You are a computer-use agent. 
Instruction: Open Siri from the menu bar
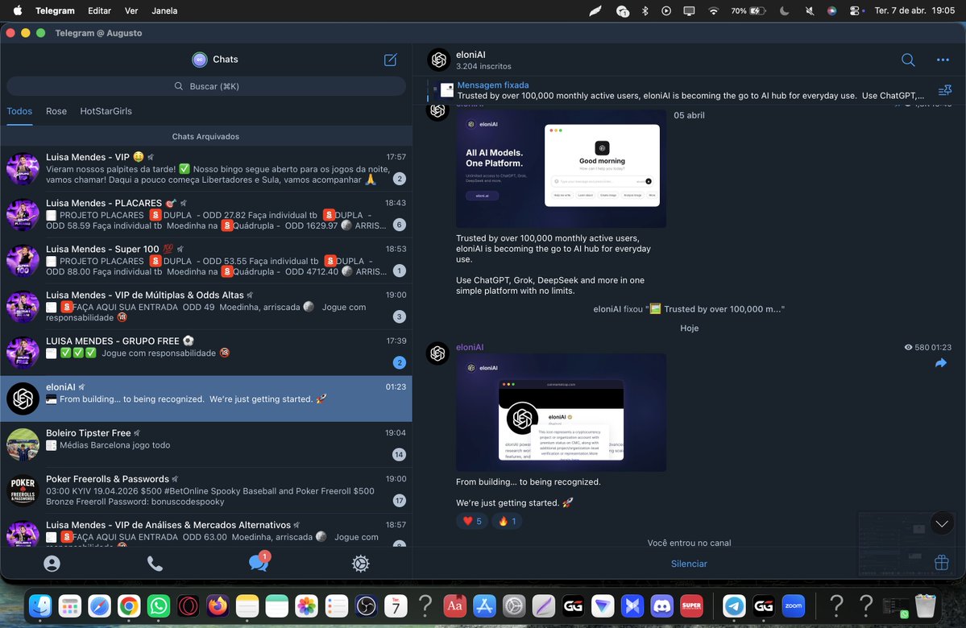(831, 10)
